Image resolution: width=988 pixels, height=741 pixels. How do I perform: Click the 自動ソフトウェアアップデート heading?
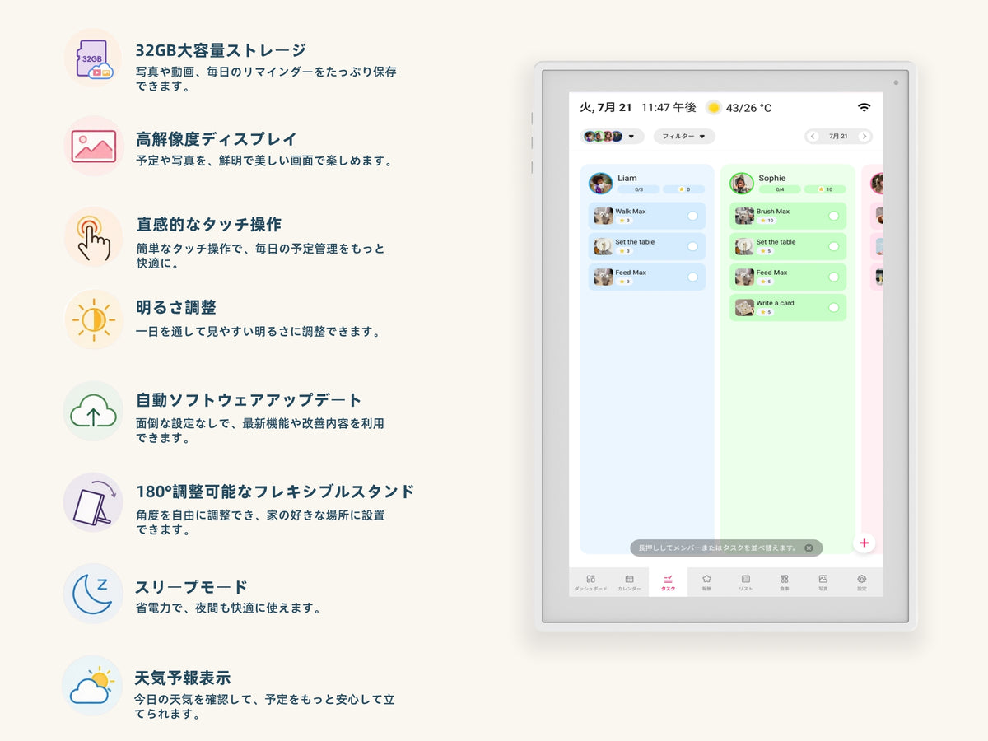pos(249,400)
